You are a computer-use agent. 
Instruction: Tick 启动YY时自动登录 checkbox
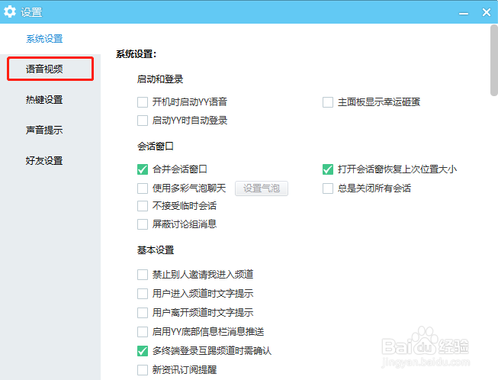(x=143, y=121)
